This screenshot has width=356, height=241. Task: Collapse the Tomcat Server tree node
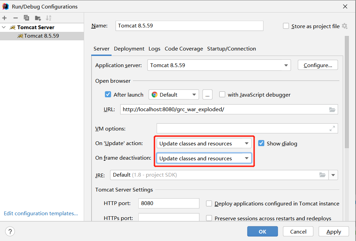pos(4,27)
